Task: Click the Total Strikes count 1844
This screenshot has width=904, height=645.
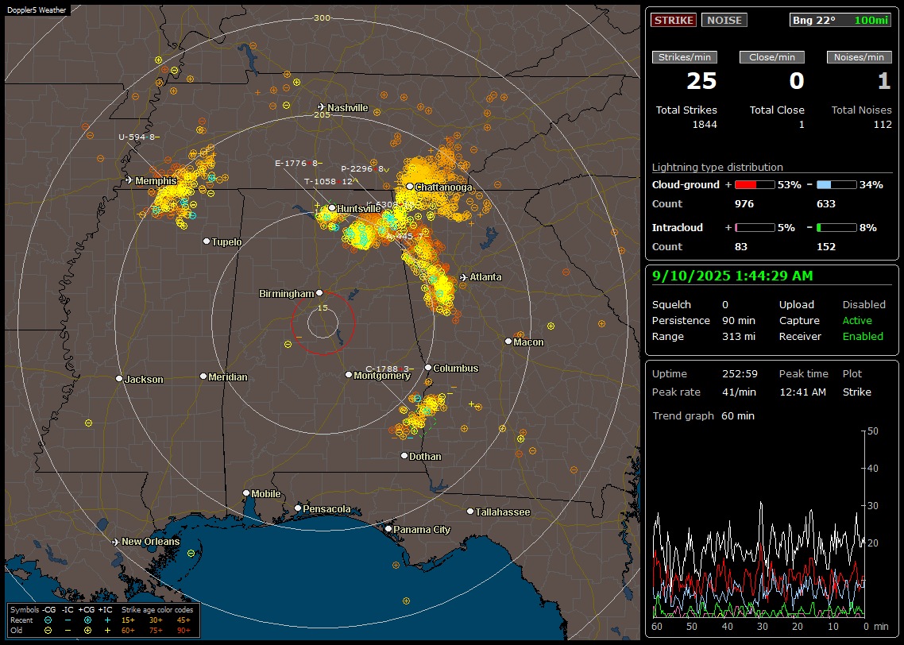Action: pos(705,125)
